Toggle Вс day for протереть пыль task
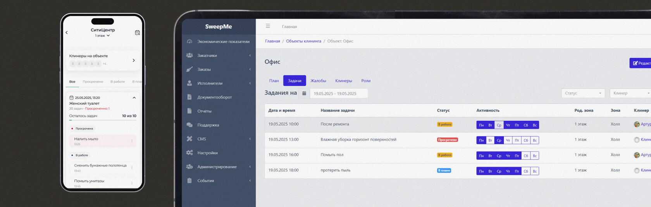The width and height of the screenshot is (651, 207). coord(535,171)
